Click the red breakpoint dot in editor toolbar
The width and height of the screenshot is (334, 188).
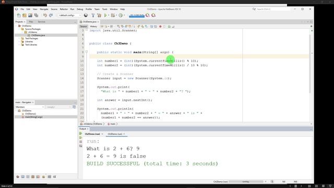coord(160,27)
